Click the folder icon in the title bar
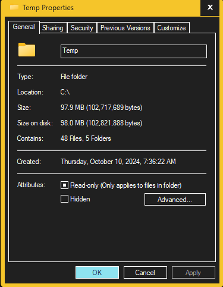Image resolution: width=223 pixels, height=287 pixels. (x=14, y=8)
